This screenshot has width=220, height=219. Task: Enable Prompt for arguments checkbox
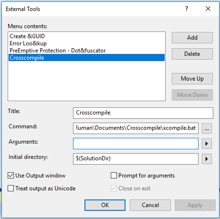[114, 176]
